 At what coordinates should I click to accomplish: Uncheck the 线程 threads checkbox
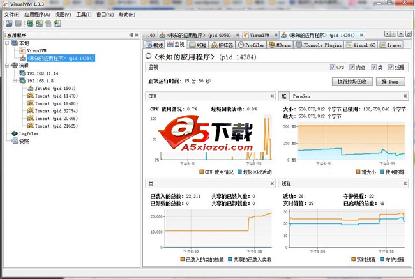[x=391, y=67]
